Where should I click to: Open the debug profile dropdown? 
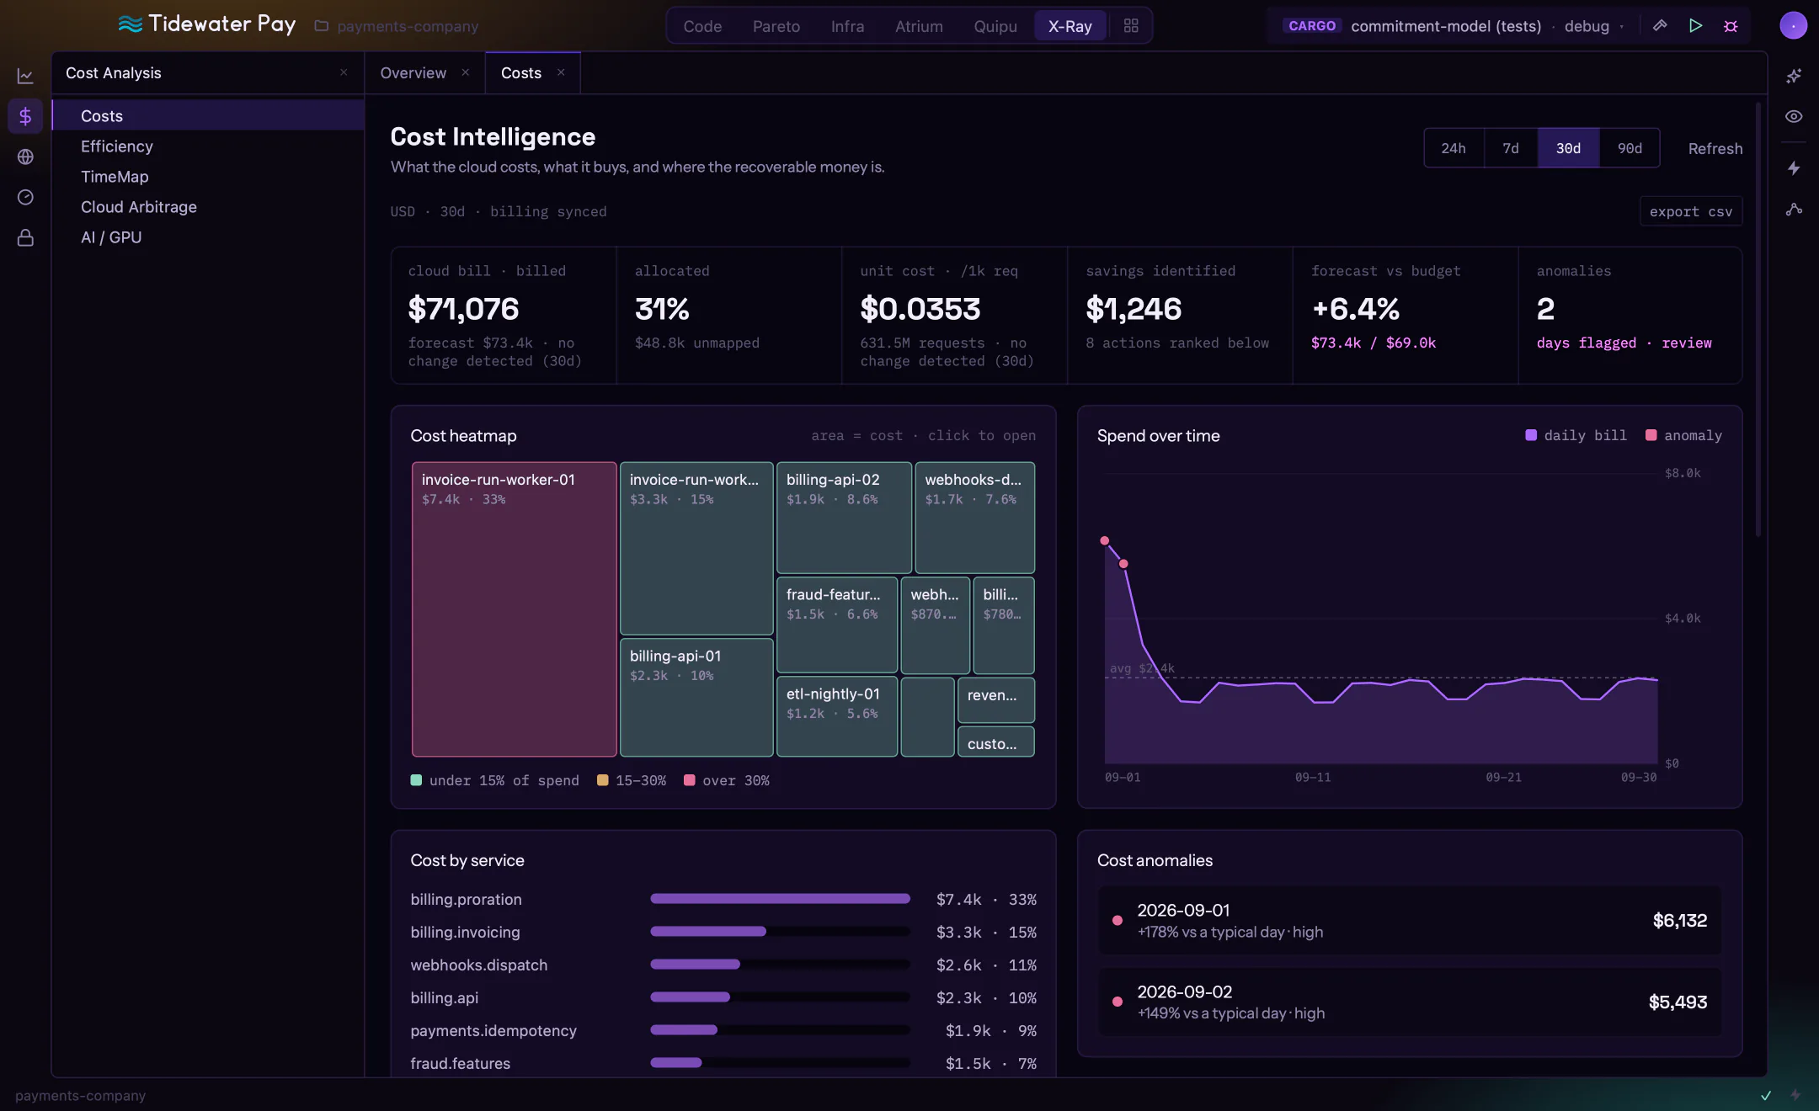point(1592,26)
